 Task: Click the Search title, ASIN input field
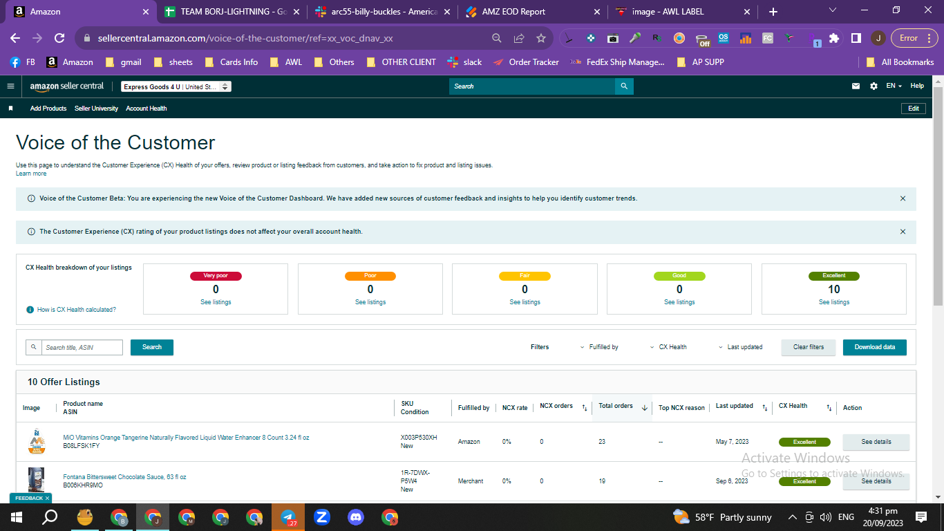(x=82, y=347)
